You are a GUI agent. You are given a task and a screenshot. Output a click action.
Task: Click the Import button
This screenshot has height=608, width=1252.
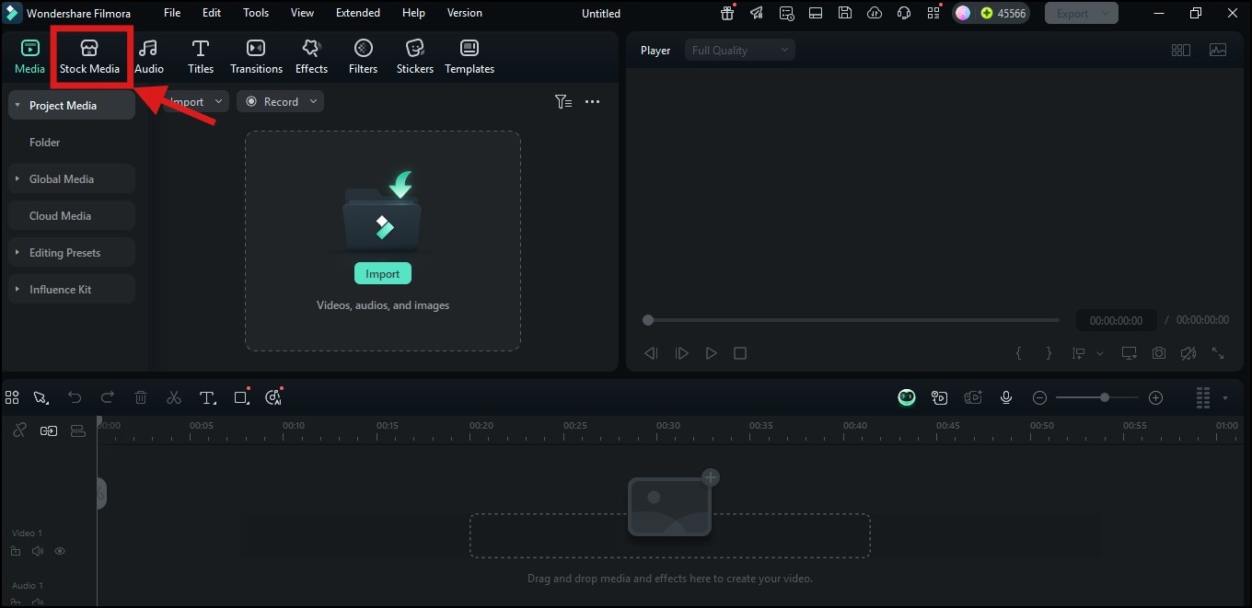[x=382, y=273]
